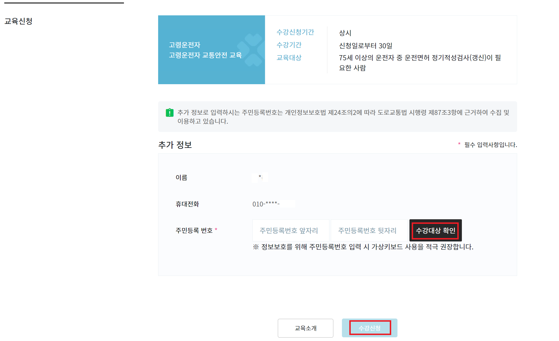Click the 주민등록 번호 field label

194,230
